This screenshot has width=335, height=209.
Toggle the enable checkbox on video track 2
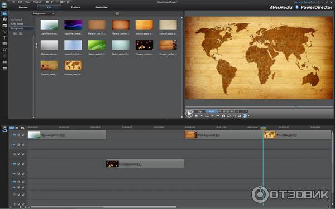click(19, 164)
